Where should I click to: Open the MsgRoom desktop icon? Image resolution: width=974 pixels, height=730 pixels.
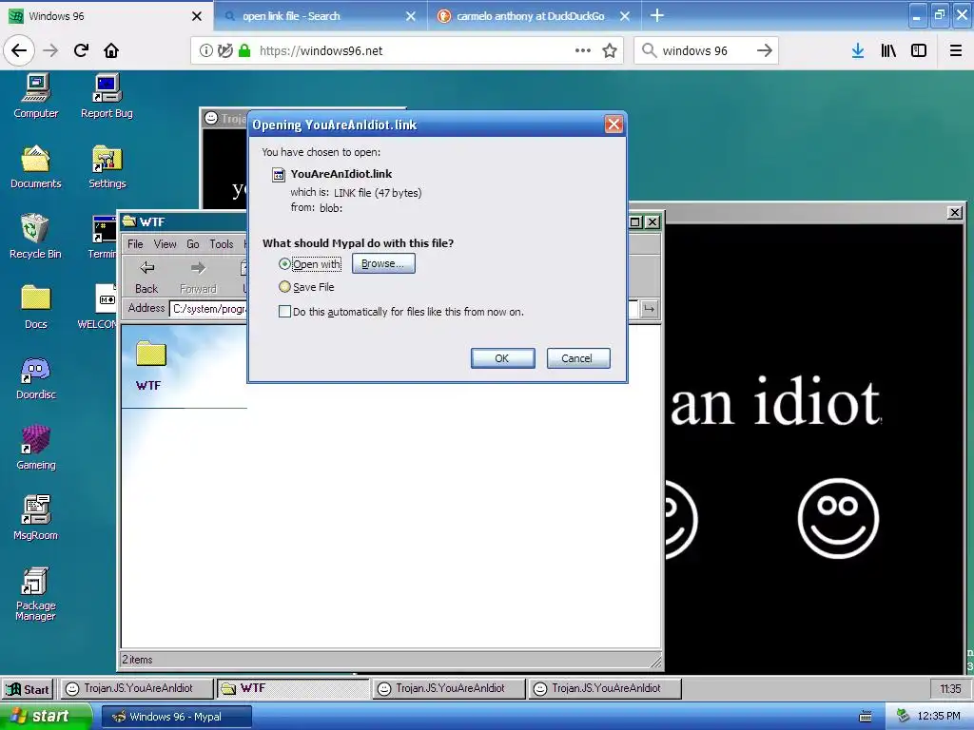[x=35, y=517]
